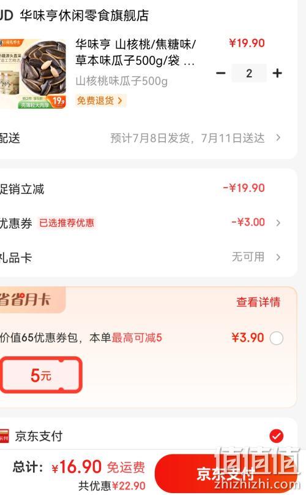Expand the 礼品卡 无可用 chevron
The height and width of the screenshot is (495, 306).
click(278, 257)
